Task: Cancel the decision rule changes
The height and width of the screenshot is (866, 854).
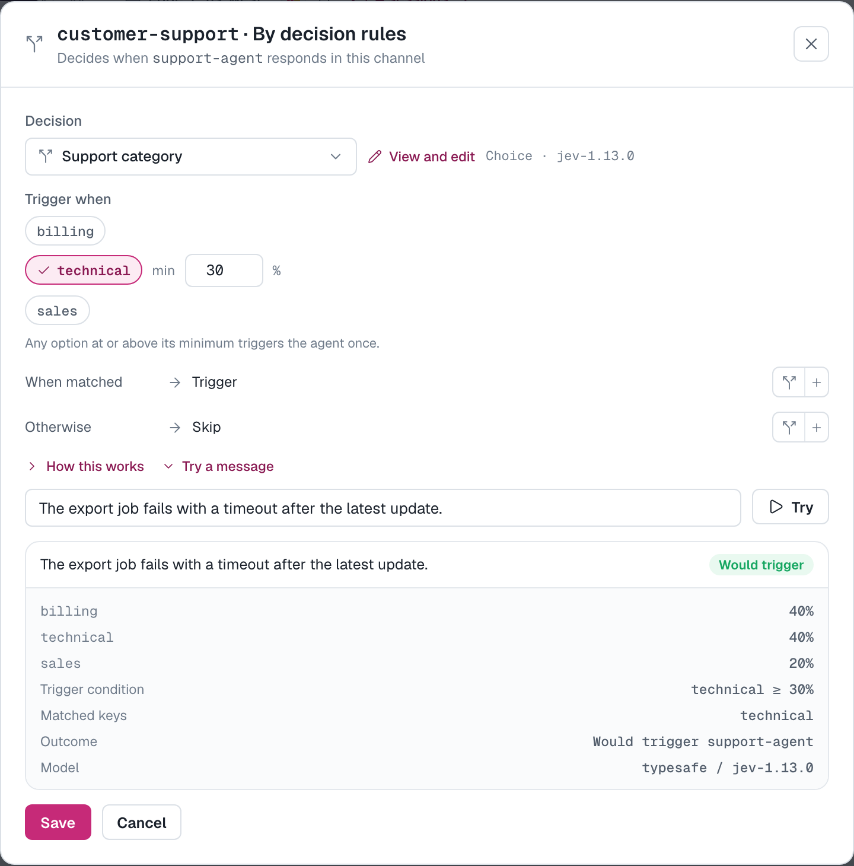Action: (142, 822)
